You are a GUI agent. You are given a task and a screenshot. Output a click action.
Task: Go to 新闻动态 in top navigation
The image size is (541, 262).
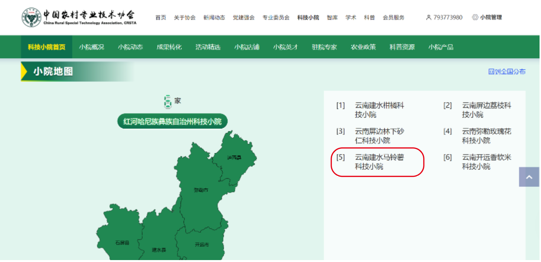pyautogui.click(x=214, y=17)
